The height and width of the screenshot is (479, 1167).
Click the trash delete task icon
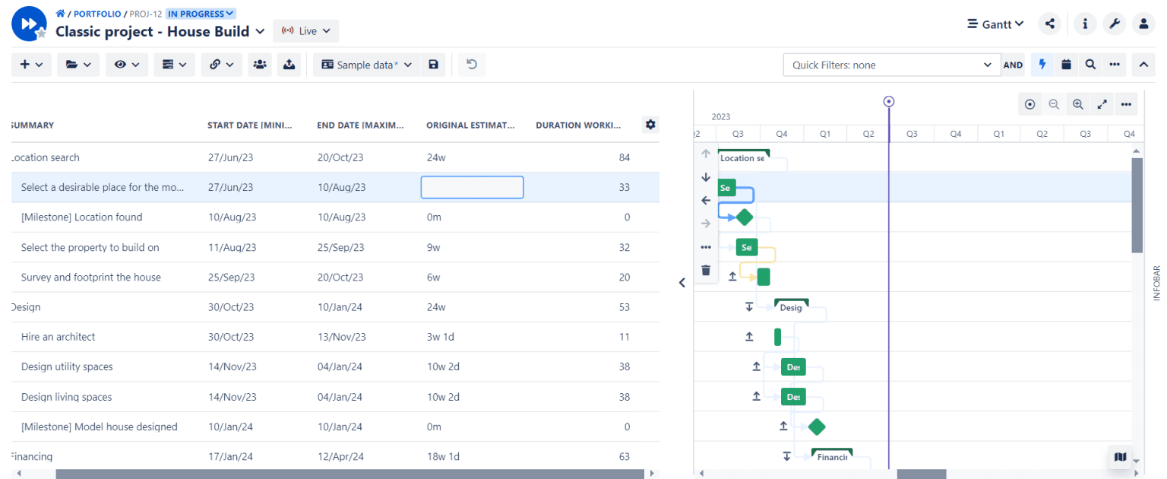point(706,270)
